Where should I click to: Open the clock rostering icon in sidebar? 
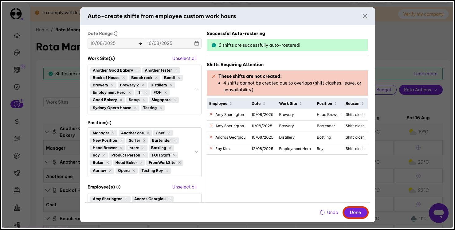click(x=17, y=104)
